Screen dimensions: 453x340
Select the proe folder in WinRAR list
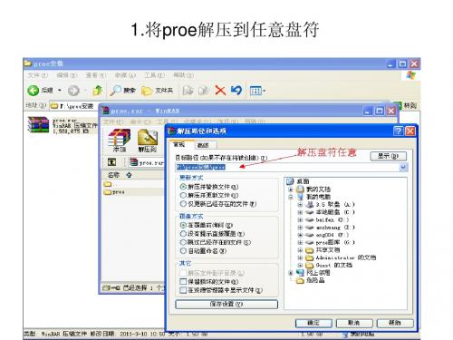tap(114, 192)
